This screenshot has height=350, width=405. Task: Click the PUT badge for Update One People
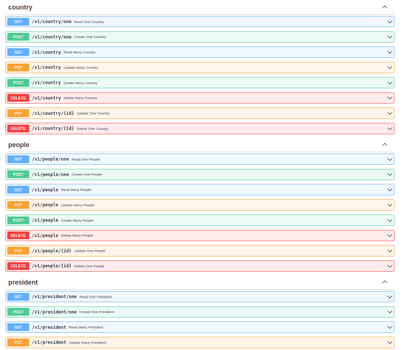[x=18, y=251]
